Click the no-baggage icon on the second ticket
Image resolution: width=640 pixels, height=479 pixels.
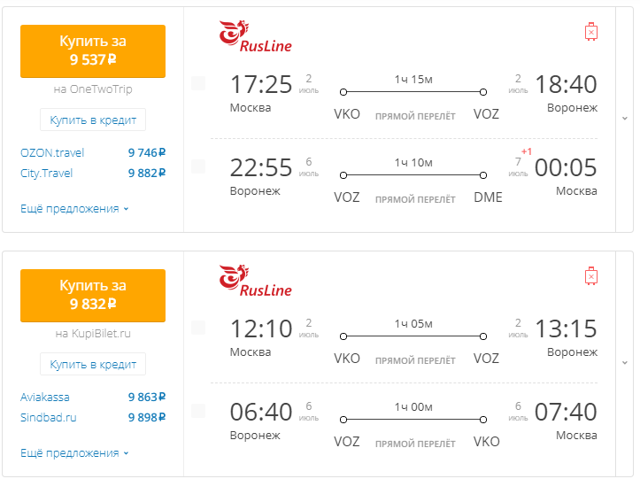click(x=591, y=276)
